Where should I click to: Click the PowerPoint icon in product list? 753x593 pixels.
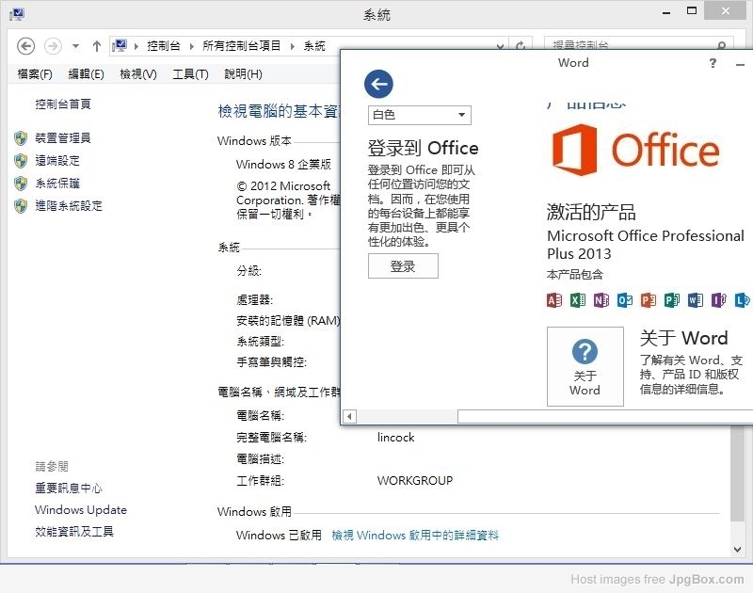(649, 300)
